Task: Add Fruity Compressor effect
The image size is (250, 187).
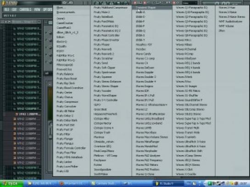Action: [x=67, y=102]
